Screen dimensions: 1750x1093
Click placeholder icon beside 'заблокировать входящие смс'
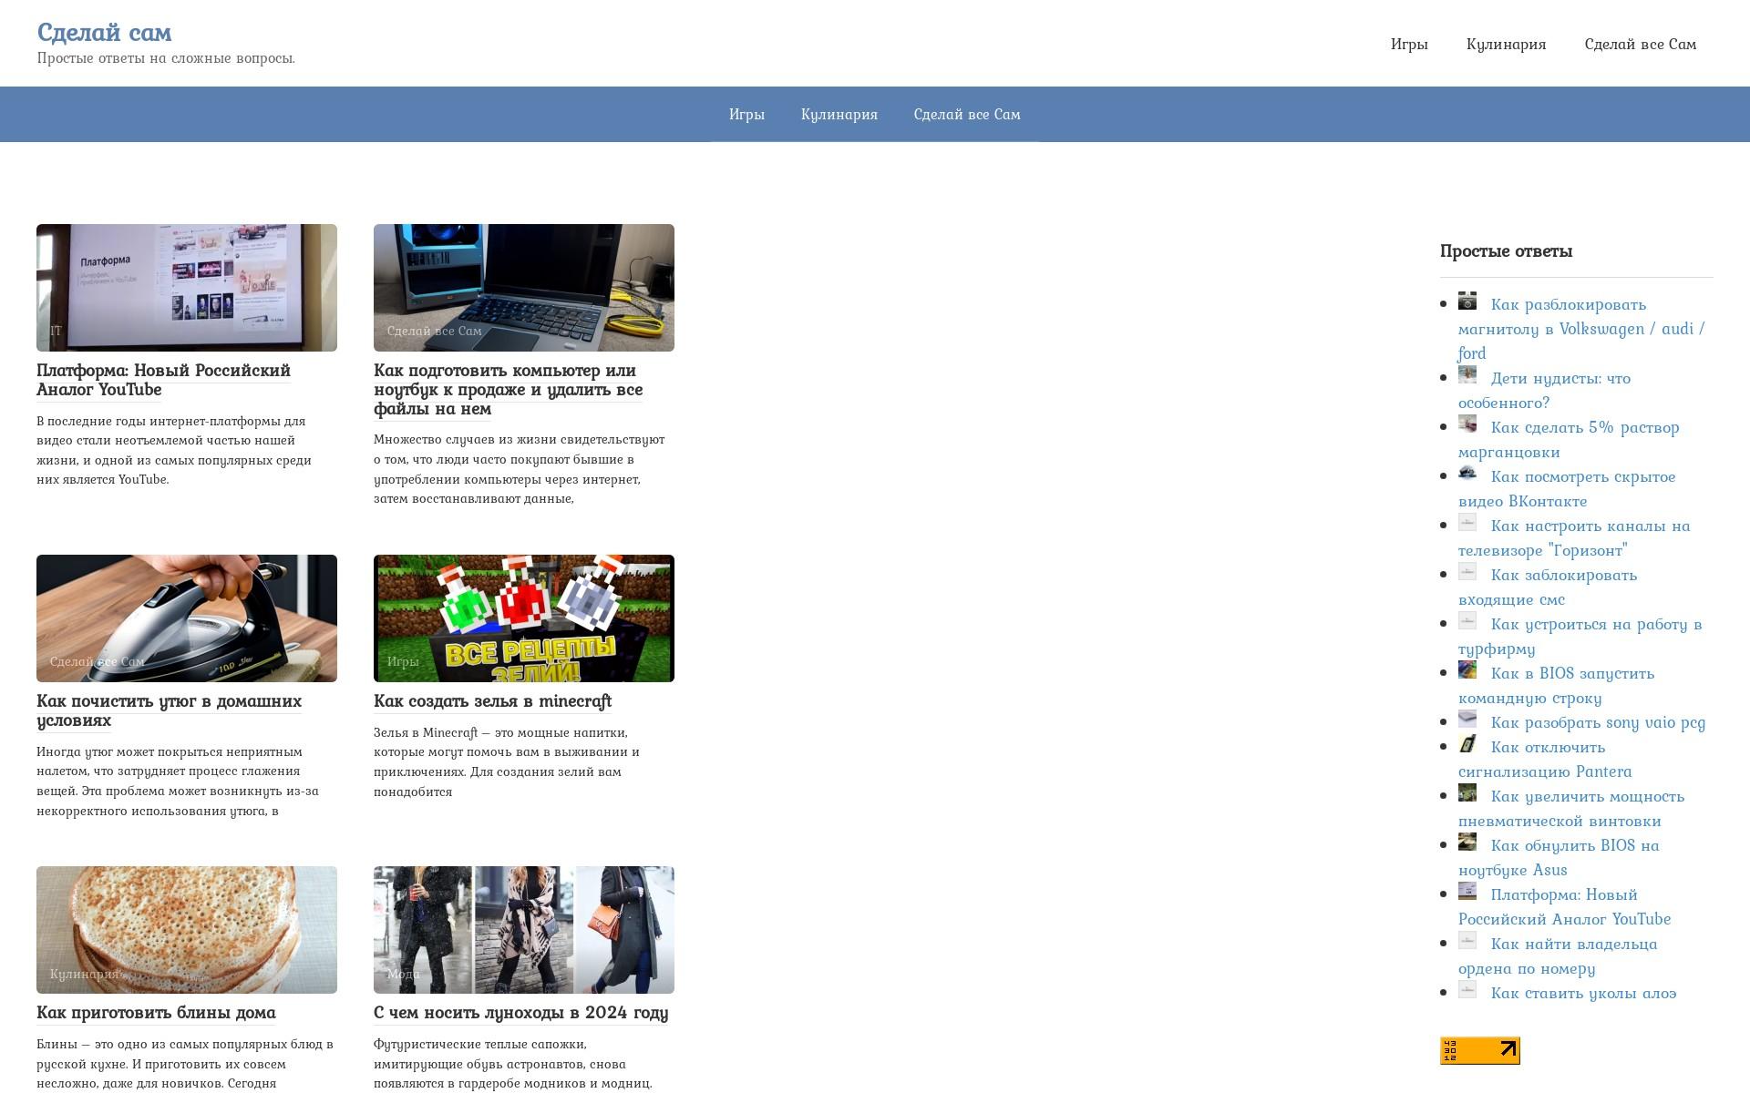tap(1467, 571)
